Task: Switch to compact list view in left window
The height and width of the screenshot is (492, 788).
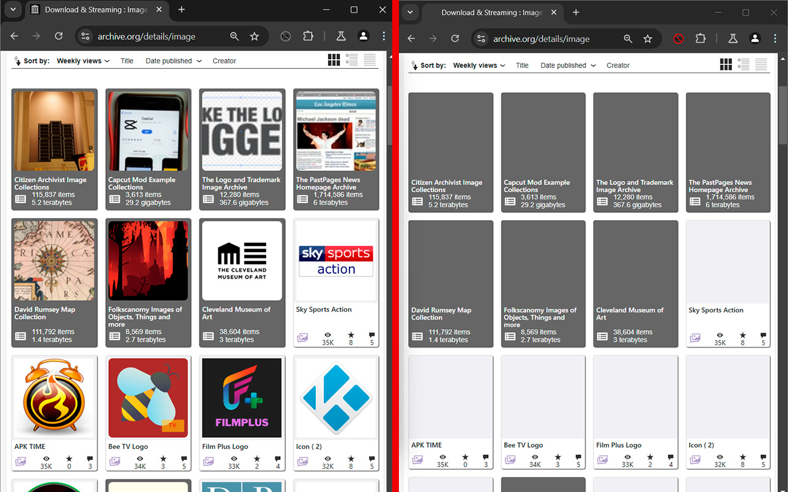Action: [369, 60]
